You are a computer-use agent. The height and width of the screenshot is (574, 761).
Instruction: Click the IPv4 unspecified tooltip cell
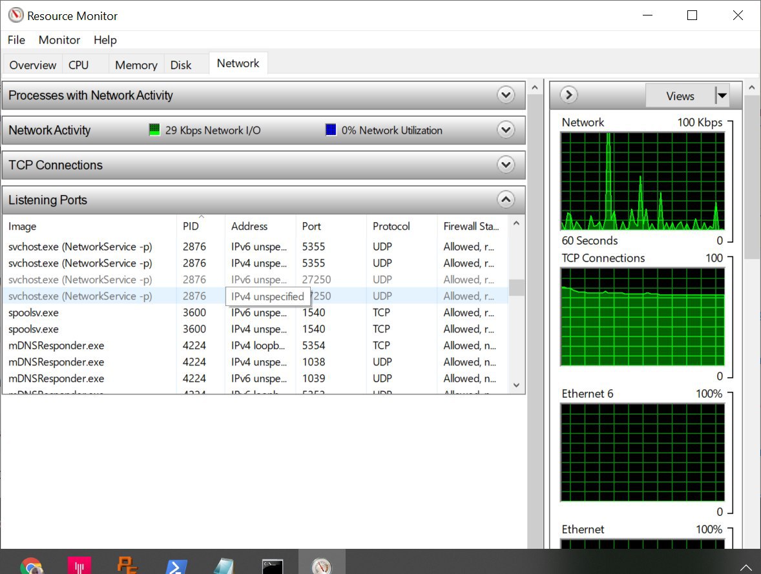(267, 296)
